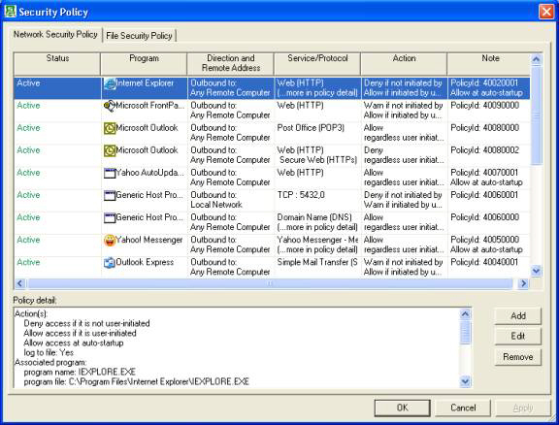Click the Security Policy title bar icon
The image size is (559, 425).
10,12
